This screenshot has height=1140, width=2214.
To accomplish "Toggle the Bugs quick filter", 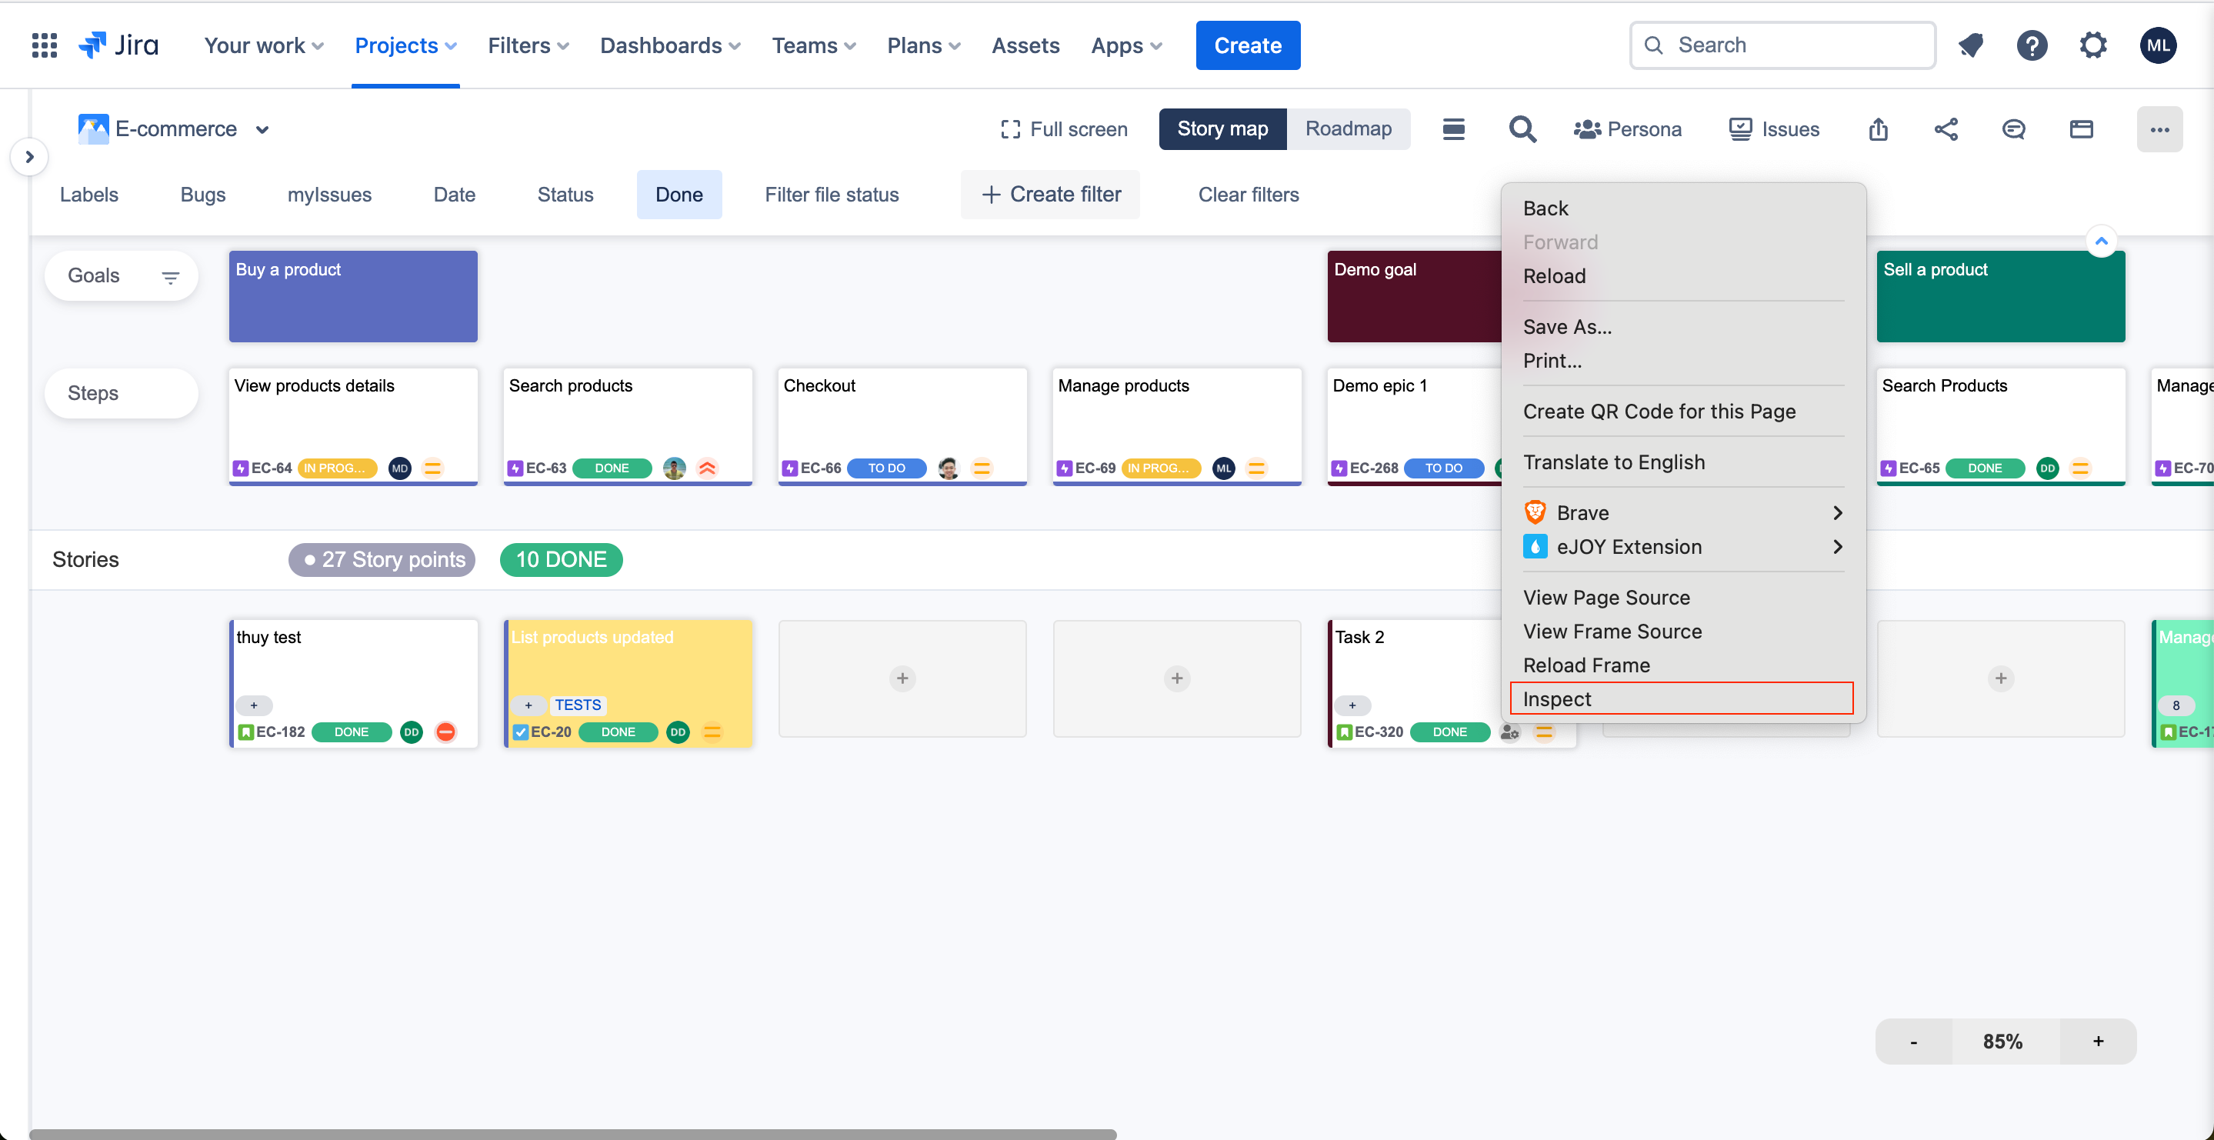I will (203, 195).
